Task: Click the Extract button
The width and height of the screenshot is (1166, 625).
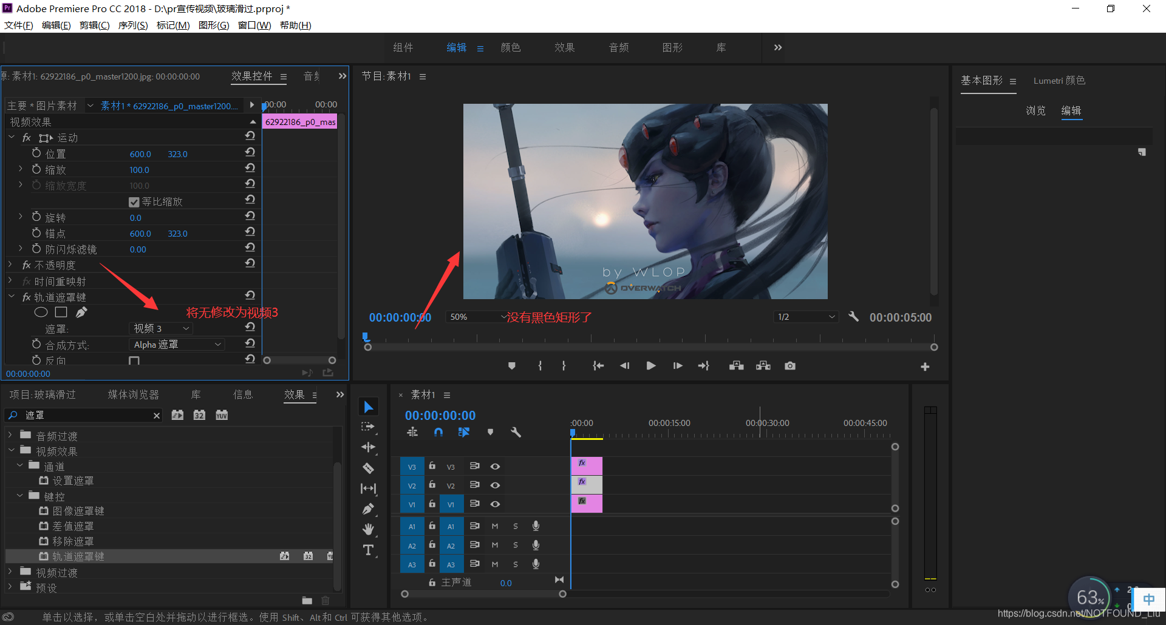Action: [763, 366]
